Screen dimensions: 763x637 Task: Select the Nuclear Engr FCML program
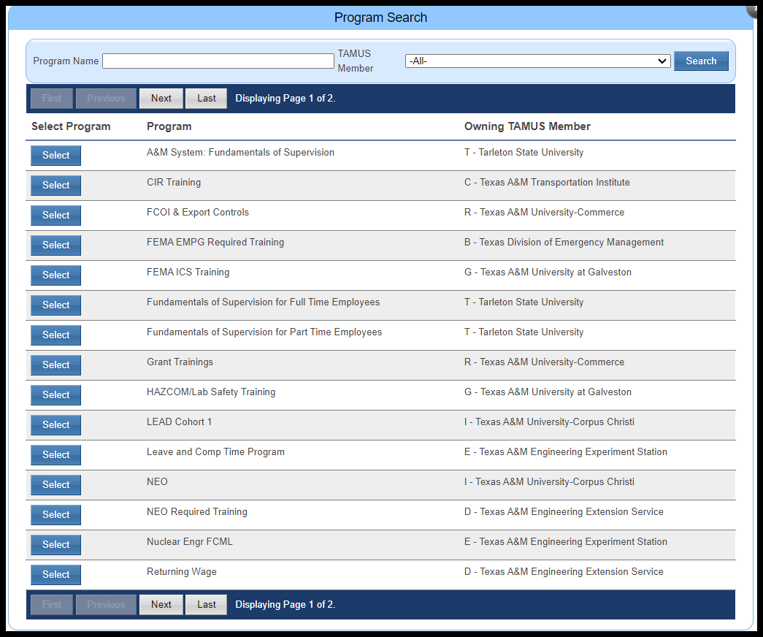pyautogui.click(x=55, y=545)
